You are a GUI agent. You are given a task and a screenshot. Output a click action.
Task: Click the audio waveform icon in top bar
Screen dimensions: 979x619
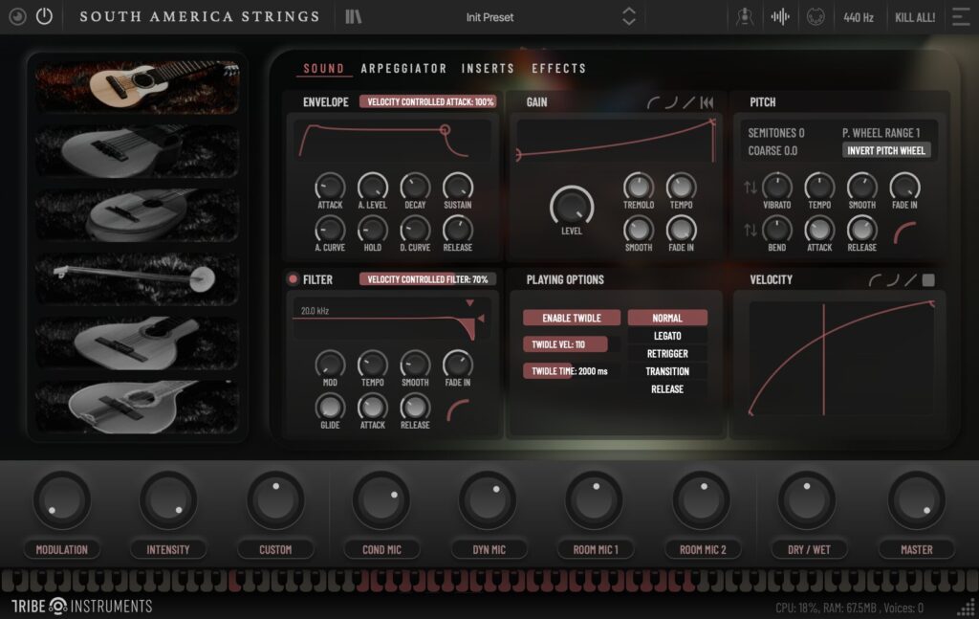(x=780, y=17)
